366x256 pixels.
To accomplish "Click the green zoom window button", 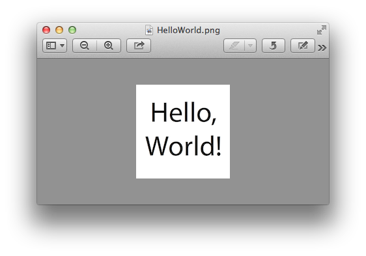I will pyautogui.click(x=72, y=30).
